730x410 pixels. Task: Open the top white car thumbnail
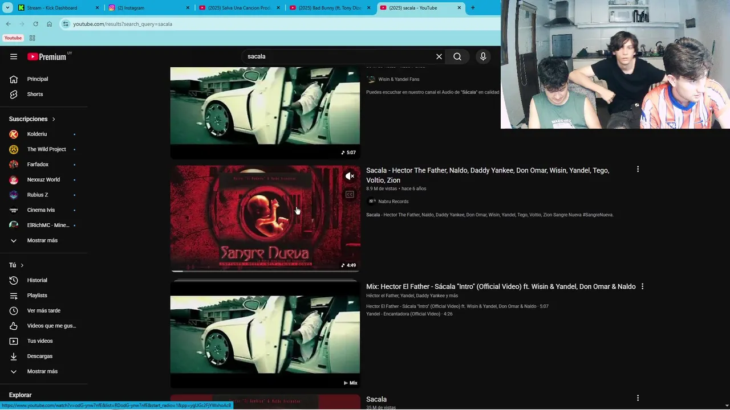click(265, 113)
